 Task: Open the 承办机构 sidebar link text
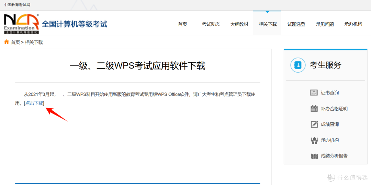tap(330, 140)
